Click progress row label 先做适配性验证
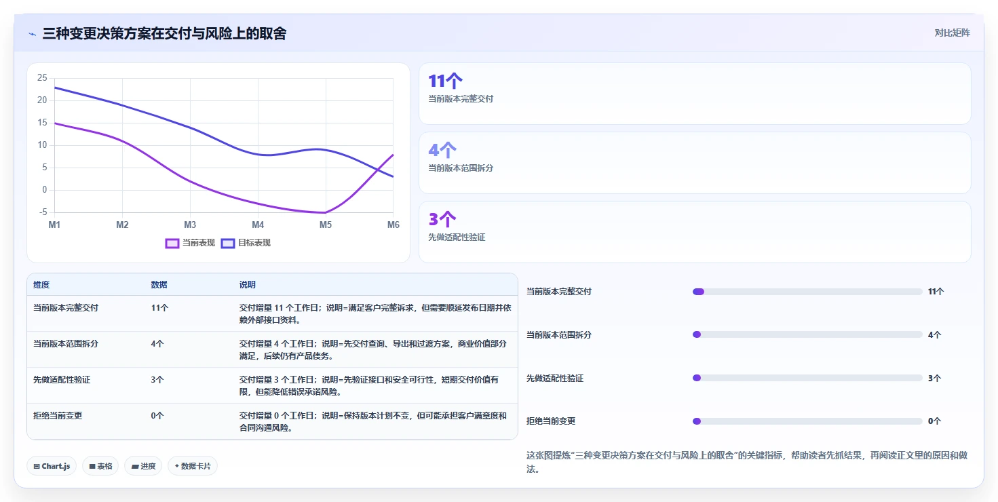 click(555, 378)
